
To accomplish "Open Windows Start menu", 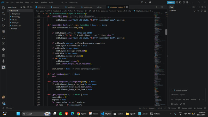I will coord(18,114).
